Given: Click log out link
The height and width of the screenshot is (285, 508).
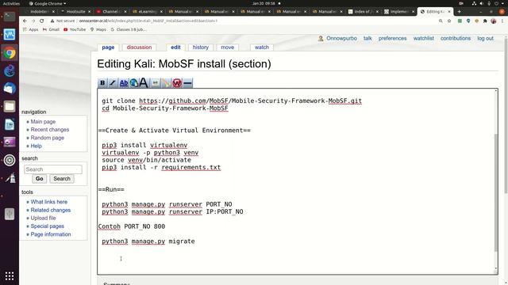Looking at the screenshot, I should tap(485, 38).
